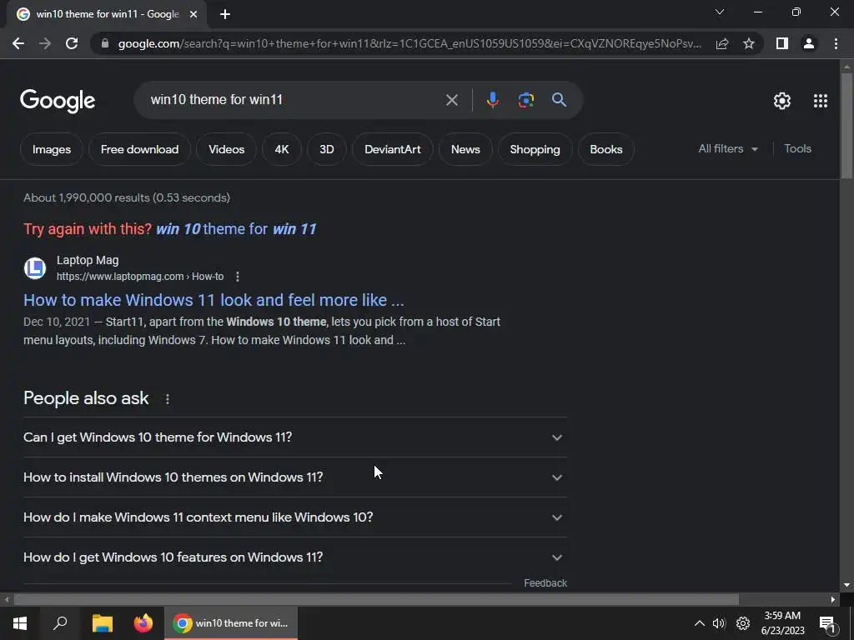
Task: Bookmark this tab with star icon
Action: 749,43
